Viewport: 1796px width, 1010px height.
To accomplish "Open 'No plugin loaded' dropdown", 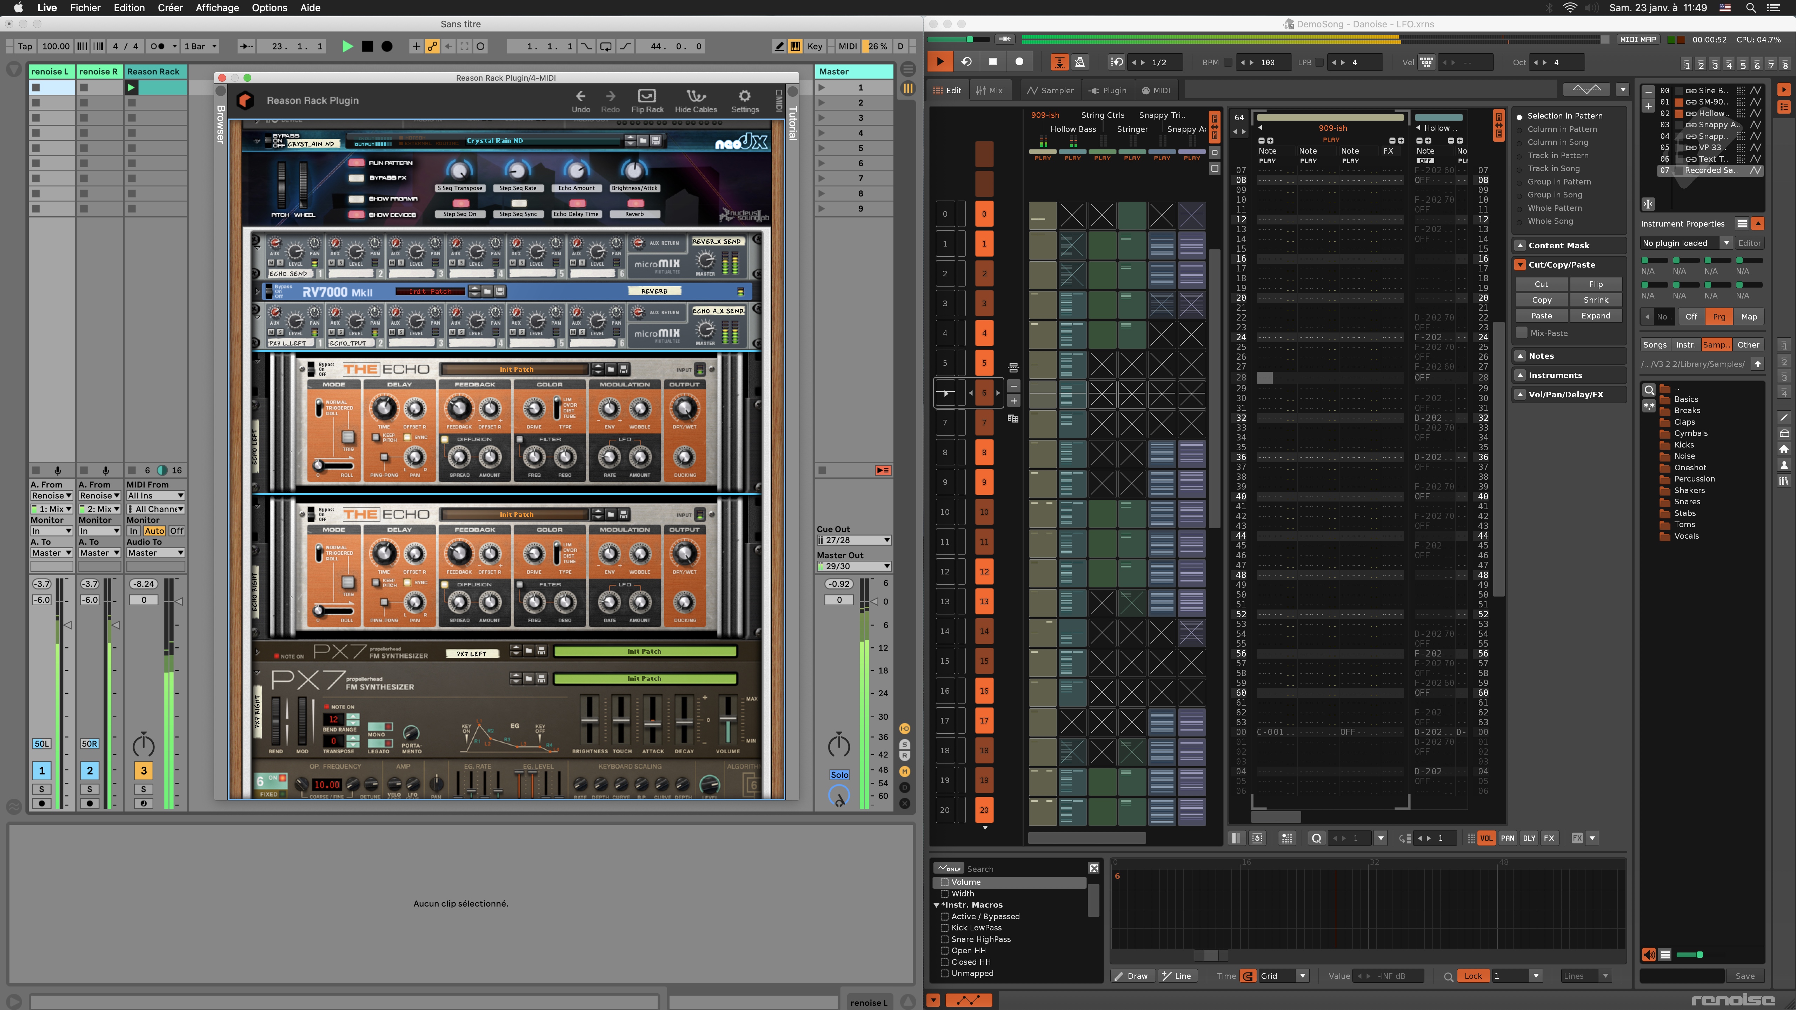I will pyautogui.click(x=1686, y=243).
